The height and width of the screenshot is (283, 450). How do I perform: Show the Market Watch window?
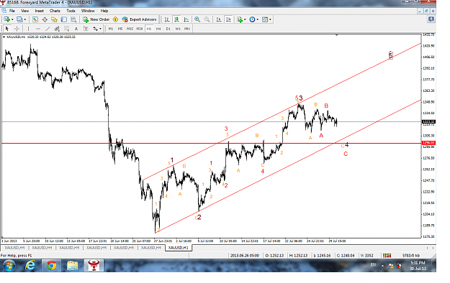35,19
